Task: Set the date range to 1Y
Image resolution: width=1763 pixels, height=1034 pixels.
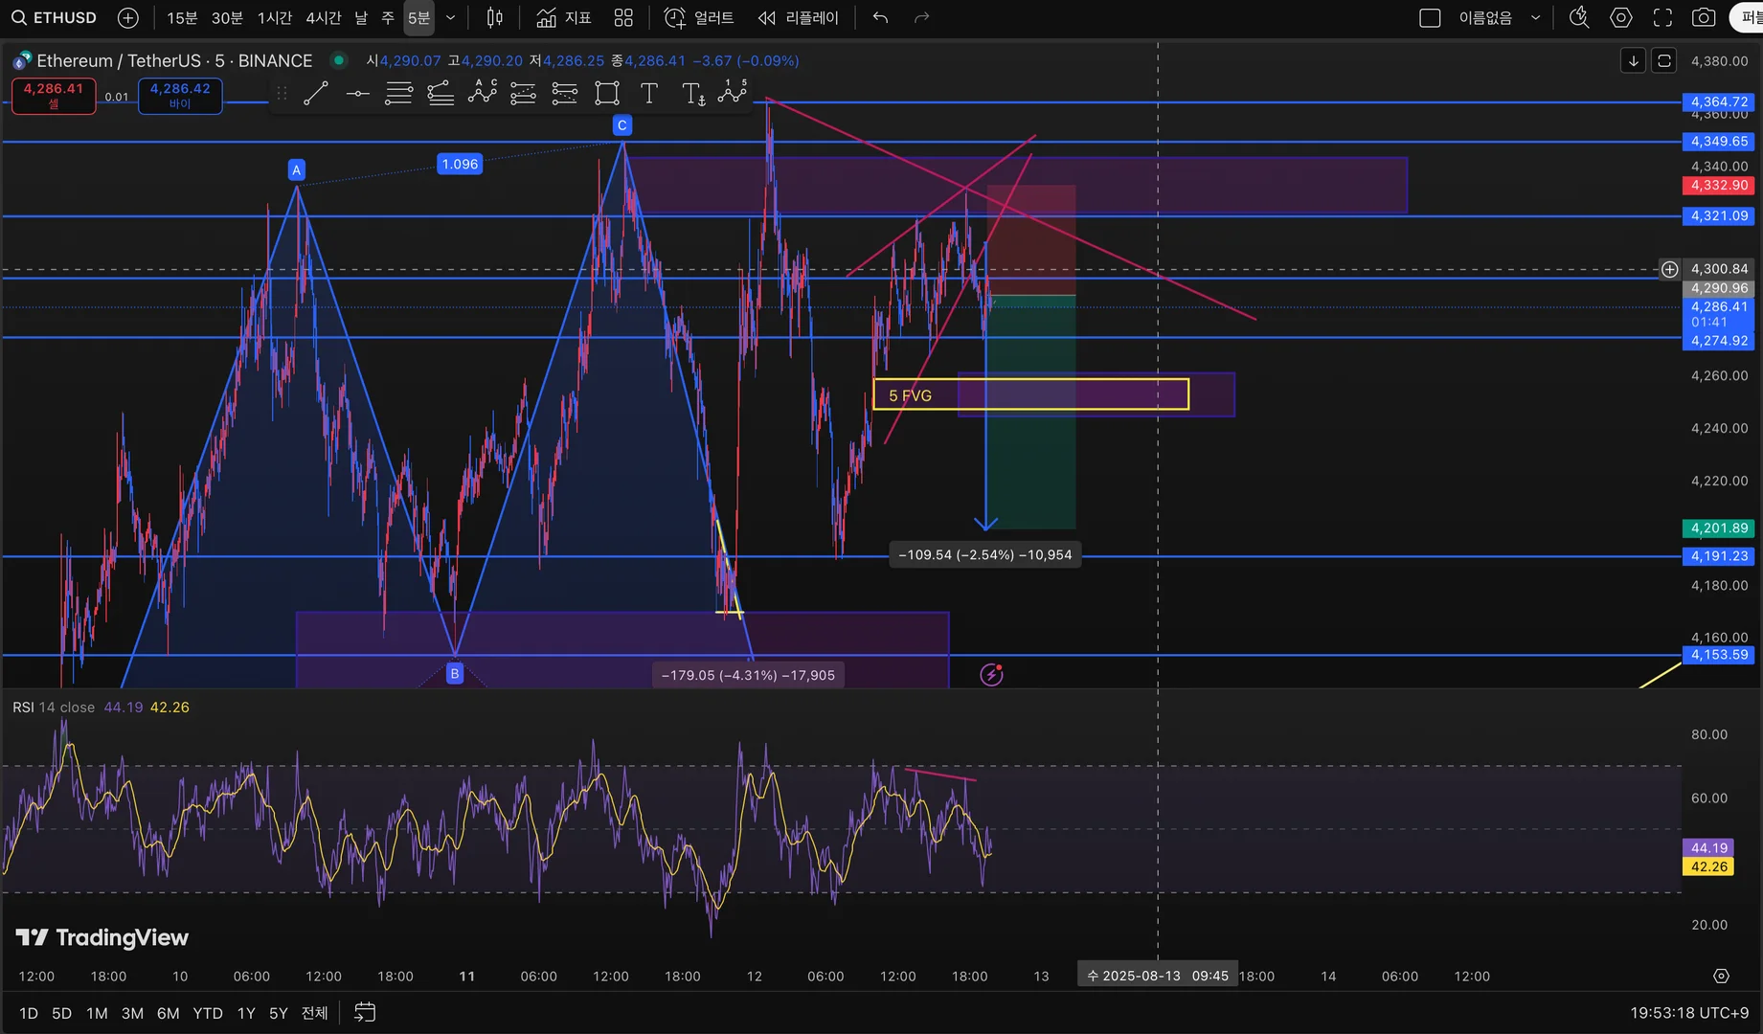Action: 246,1013
